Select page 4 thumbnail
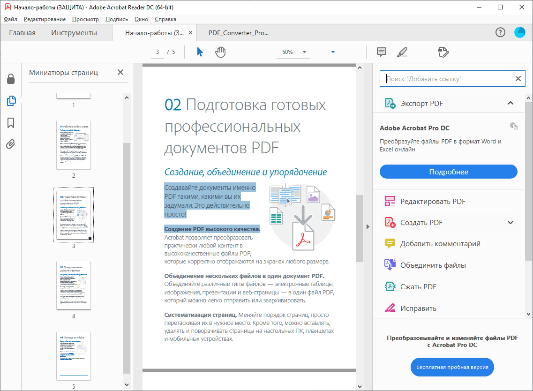This screenshot has height=391, width=533. (74, 285)
